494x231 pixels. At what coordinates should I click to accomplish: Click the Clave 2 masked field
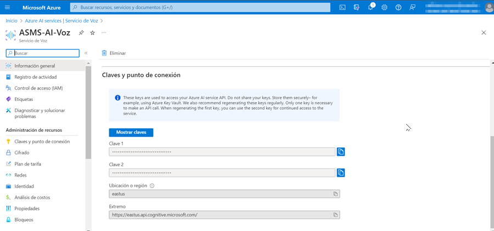point(222,173)
